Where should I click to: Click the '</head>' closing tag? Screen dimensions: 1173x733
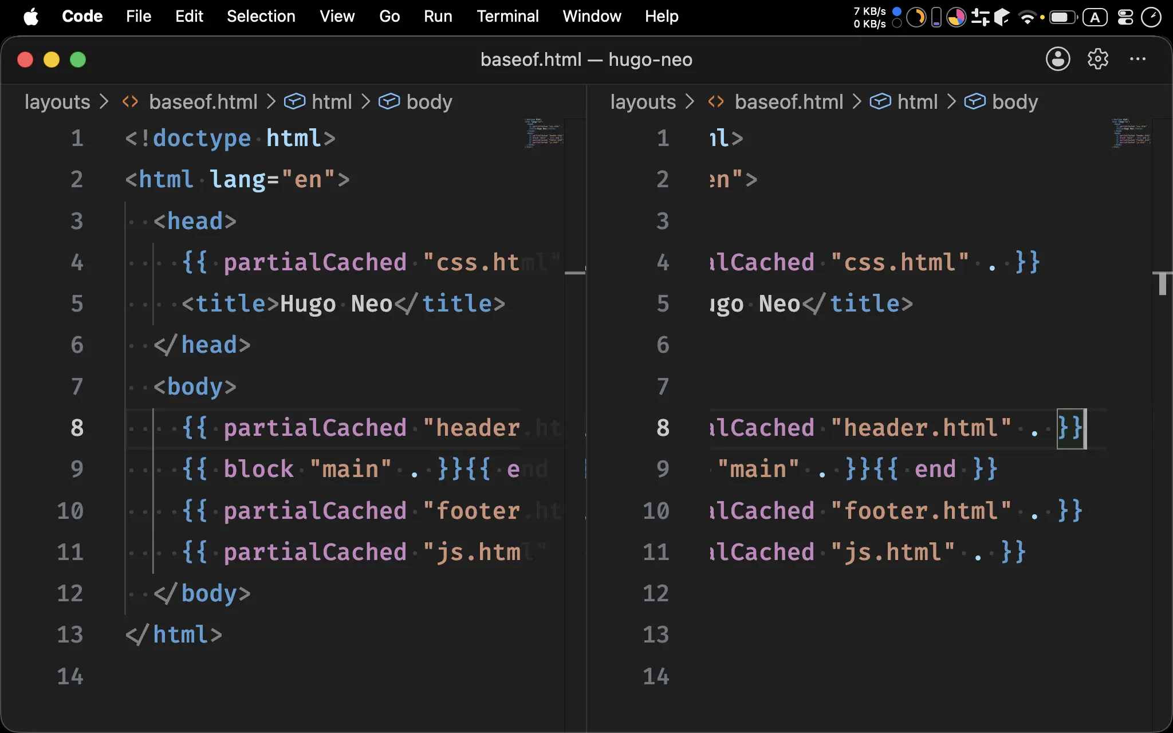point(202,345)
